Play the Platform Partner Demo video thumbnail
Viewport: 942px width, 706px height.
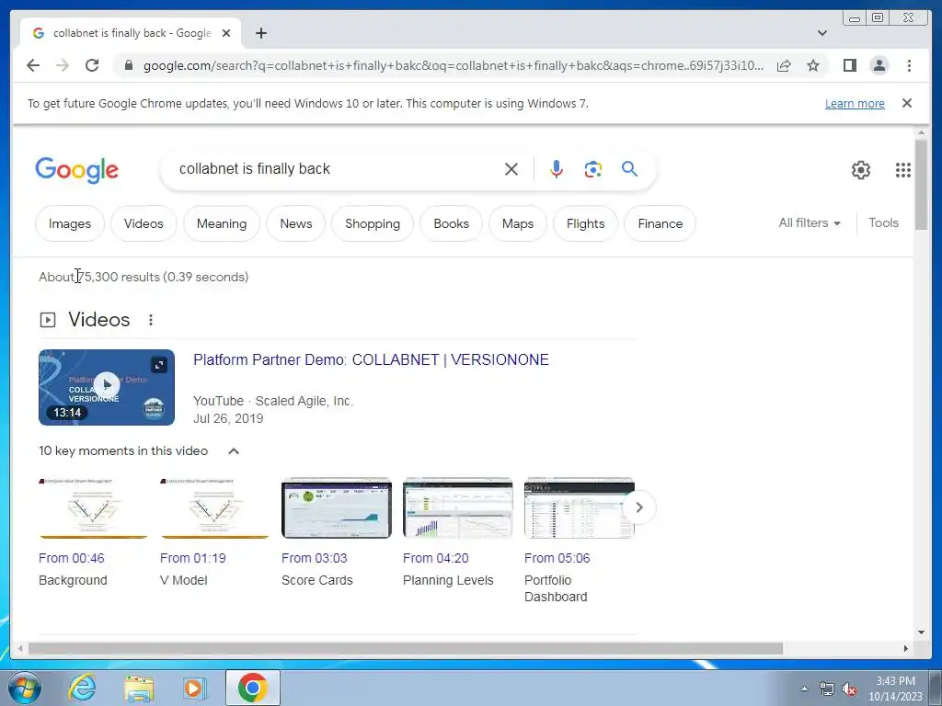pyautogui.click(x=107, y=387)
